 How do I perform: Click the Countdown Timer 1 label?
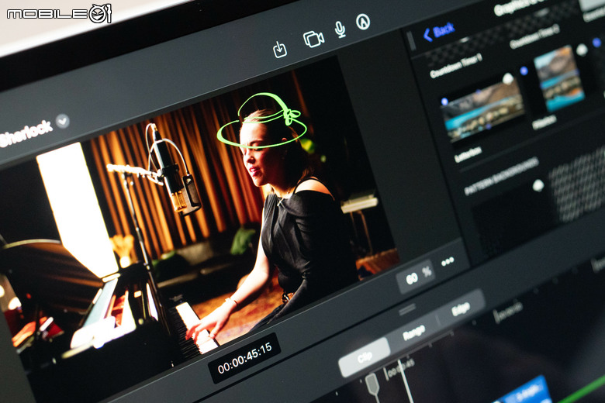[456, 66]
